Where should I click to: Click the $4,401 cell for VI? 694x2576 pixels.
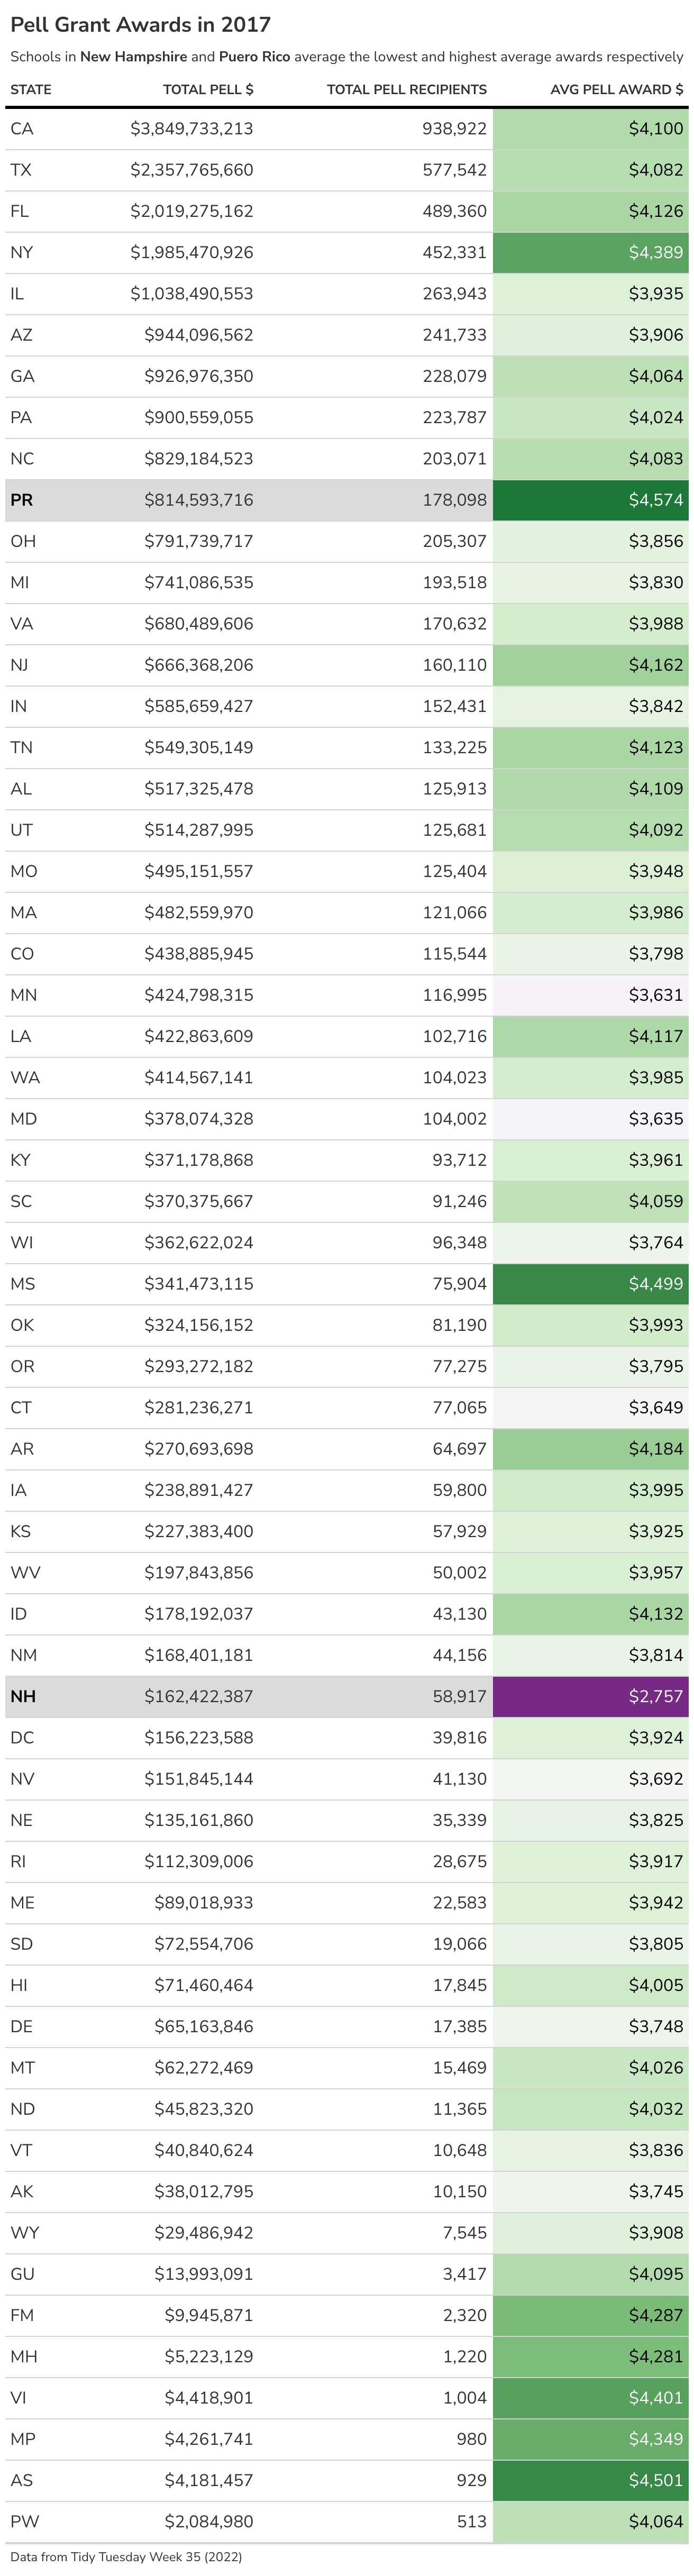[x=590, y=2398]
